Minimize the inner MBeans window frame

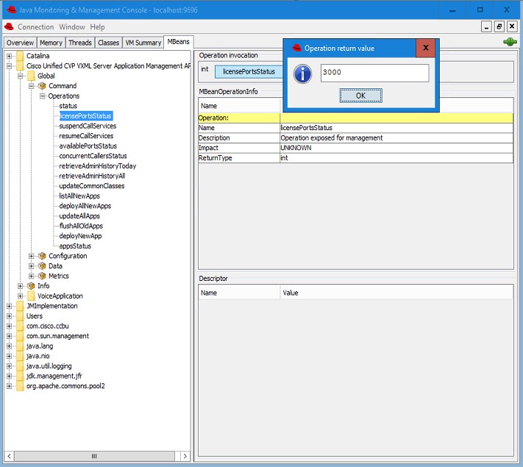click(487, 26)
